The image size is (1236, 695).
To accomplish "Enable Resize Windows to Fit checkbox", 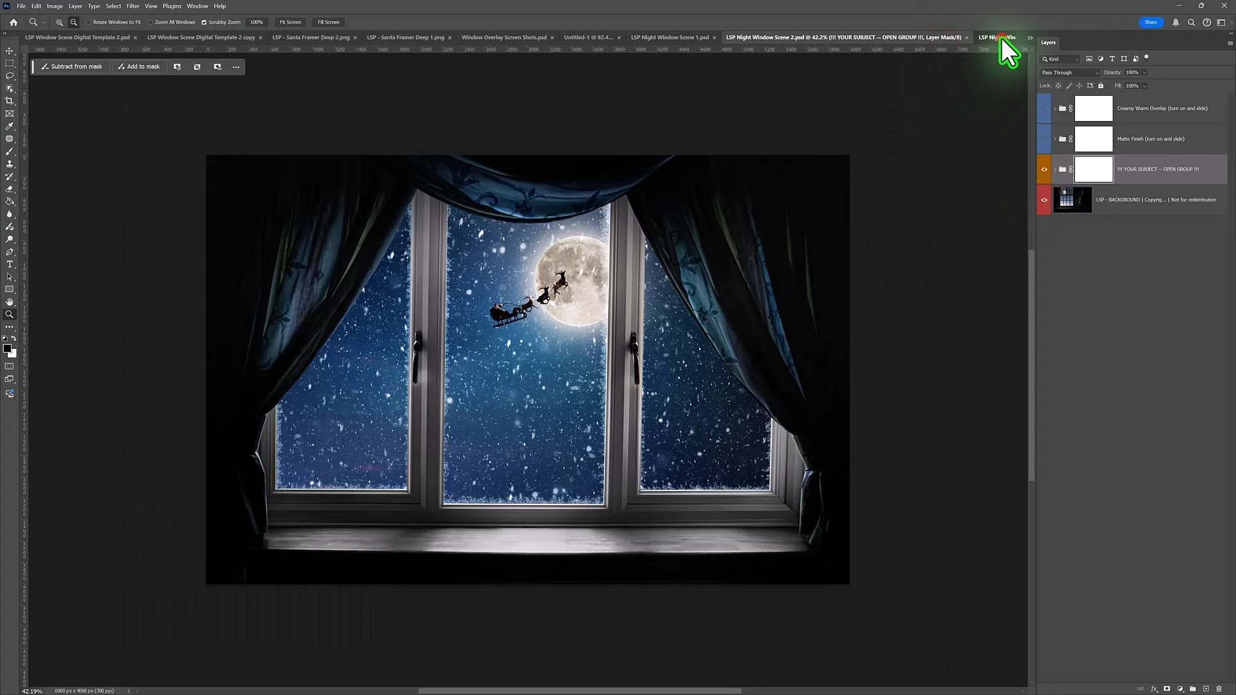I will (89, 22).
